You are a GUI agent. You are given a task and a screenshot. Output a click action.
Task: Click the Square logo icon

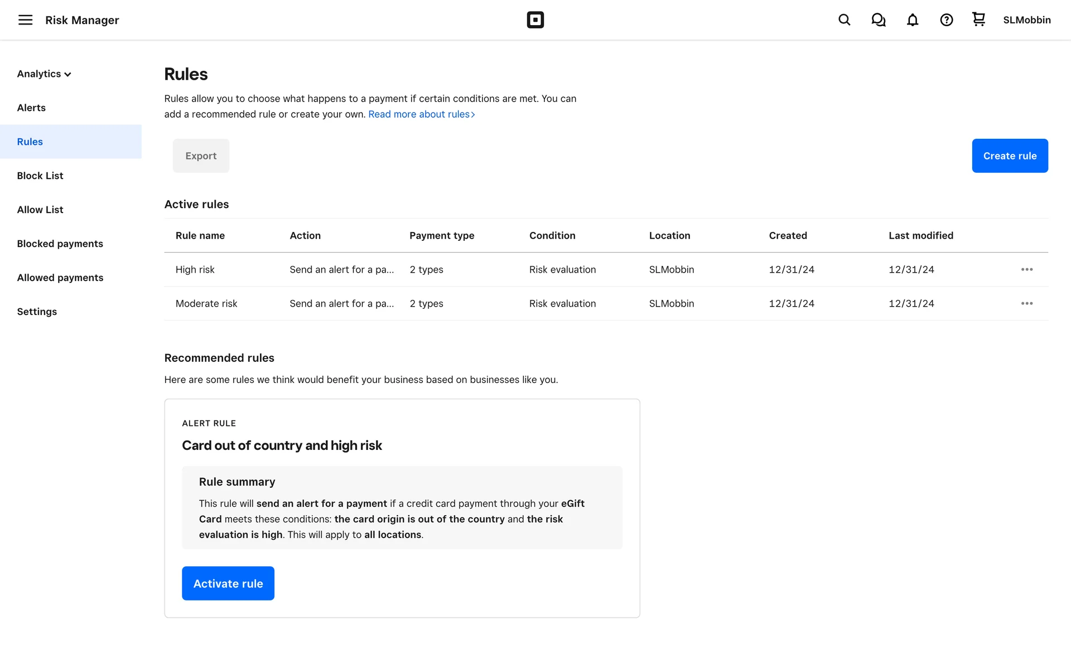point(535,20)
